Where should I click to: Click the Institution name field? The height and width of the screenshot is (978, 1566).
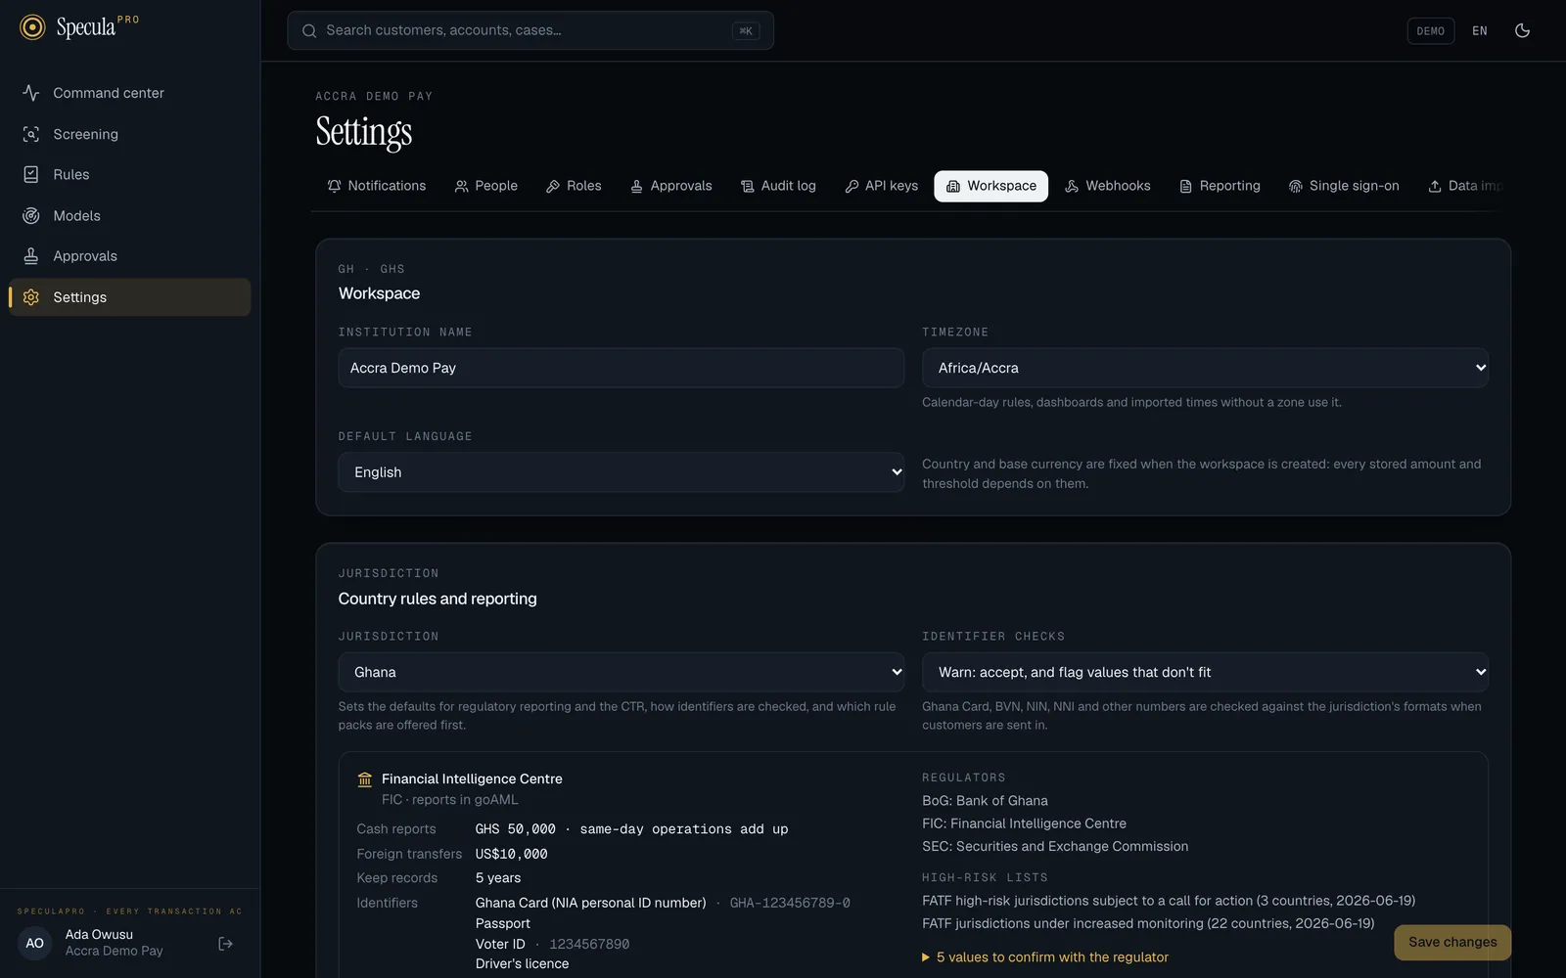(x=621, y=368)
